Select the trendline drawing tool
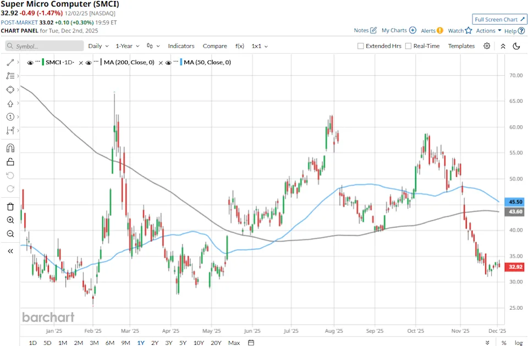528x346 pixels. click(10, 62)
